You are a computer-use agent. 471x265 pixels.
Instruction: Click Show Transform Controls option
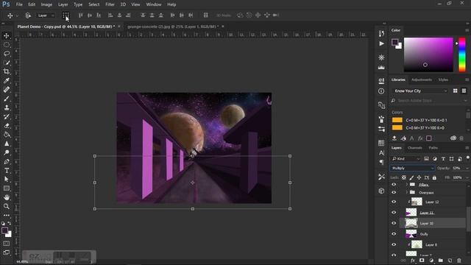(x=65, y=15)
